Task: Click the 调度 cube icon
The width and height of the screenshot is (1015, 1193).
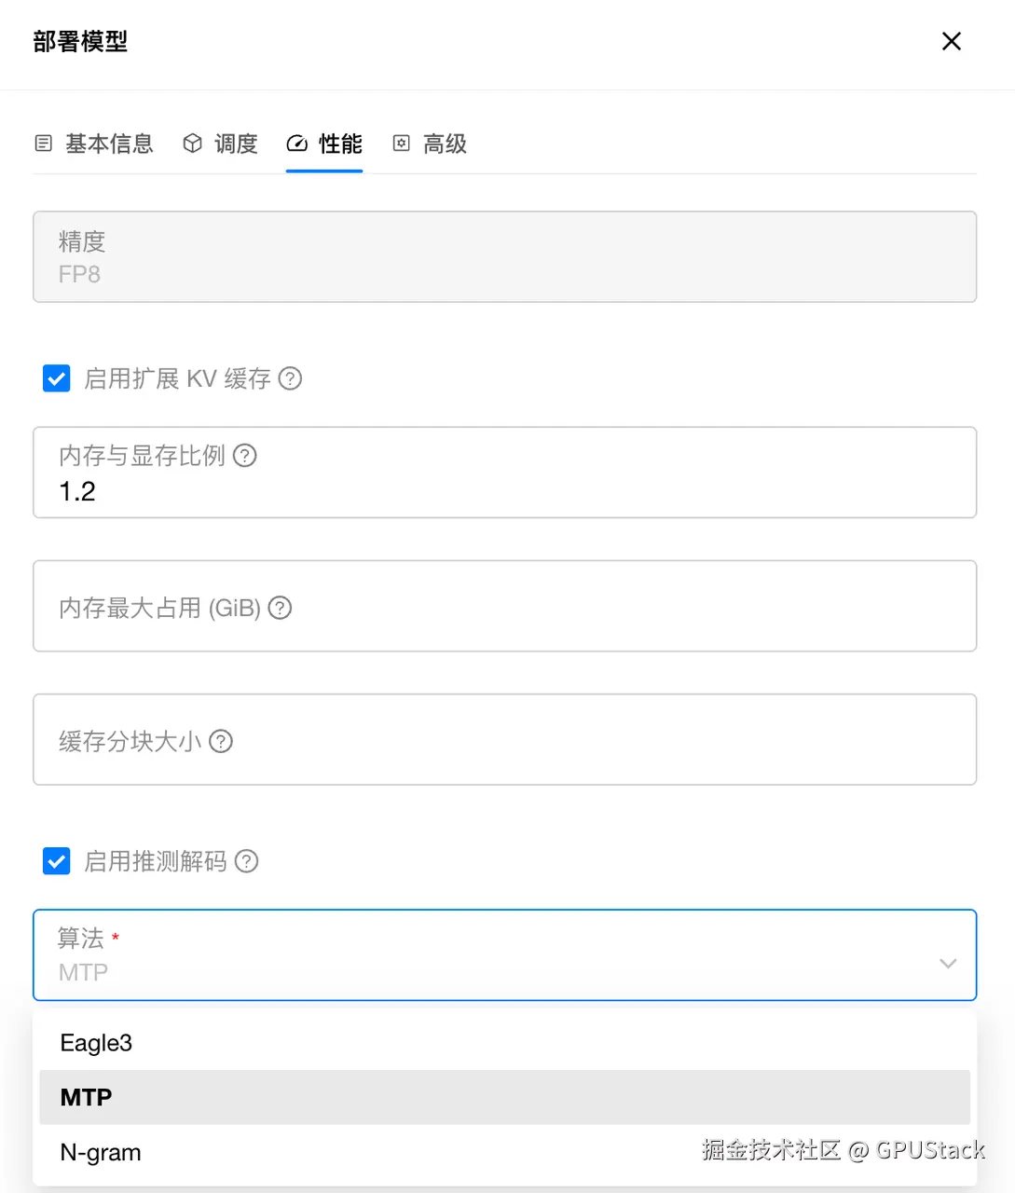Action: point(193,144)
